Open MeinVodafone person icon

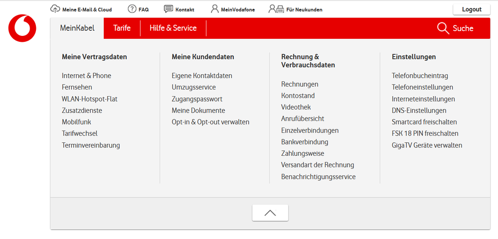214,9
